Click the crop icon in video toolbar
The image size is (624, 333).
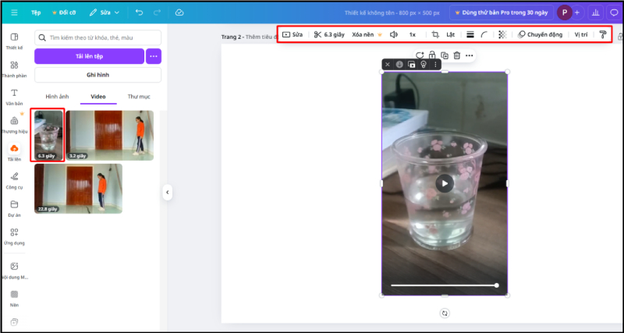(x=435, y=35)
